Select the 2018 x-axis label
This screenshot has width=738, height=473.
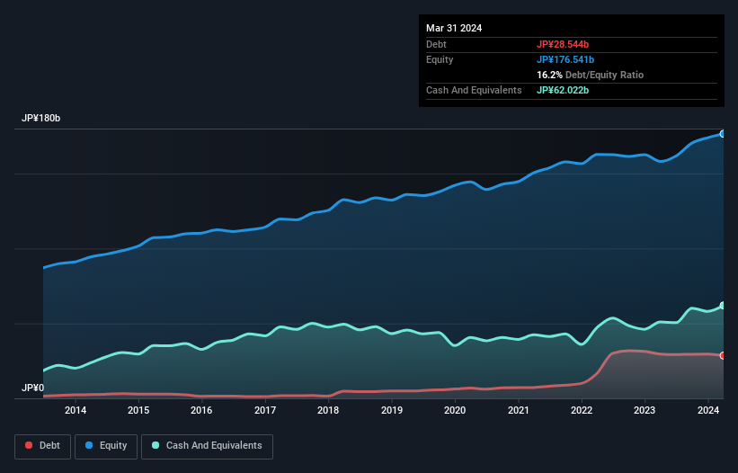328,411
